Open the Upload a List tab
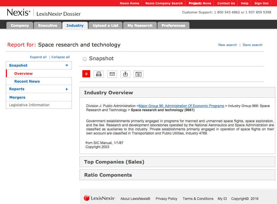277x204 pixels. [x=105, y=25]
